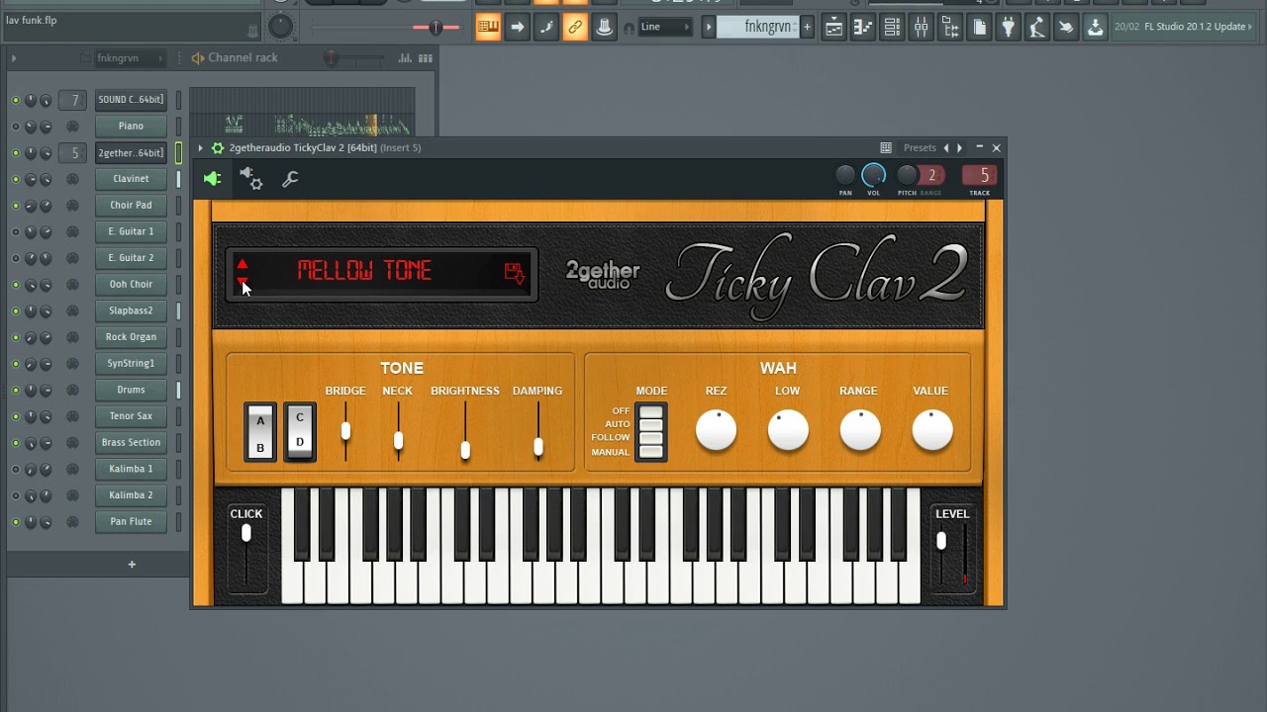Image resolution: width=1267 pixels, height=712 pixels.
Task: Click the plugin VOL knob
Action: tap(873, 175)
